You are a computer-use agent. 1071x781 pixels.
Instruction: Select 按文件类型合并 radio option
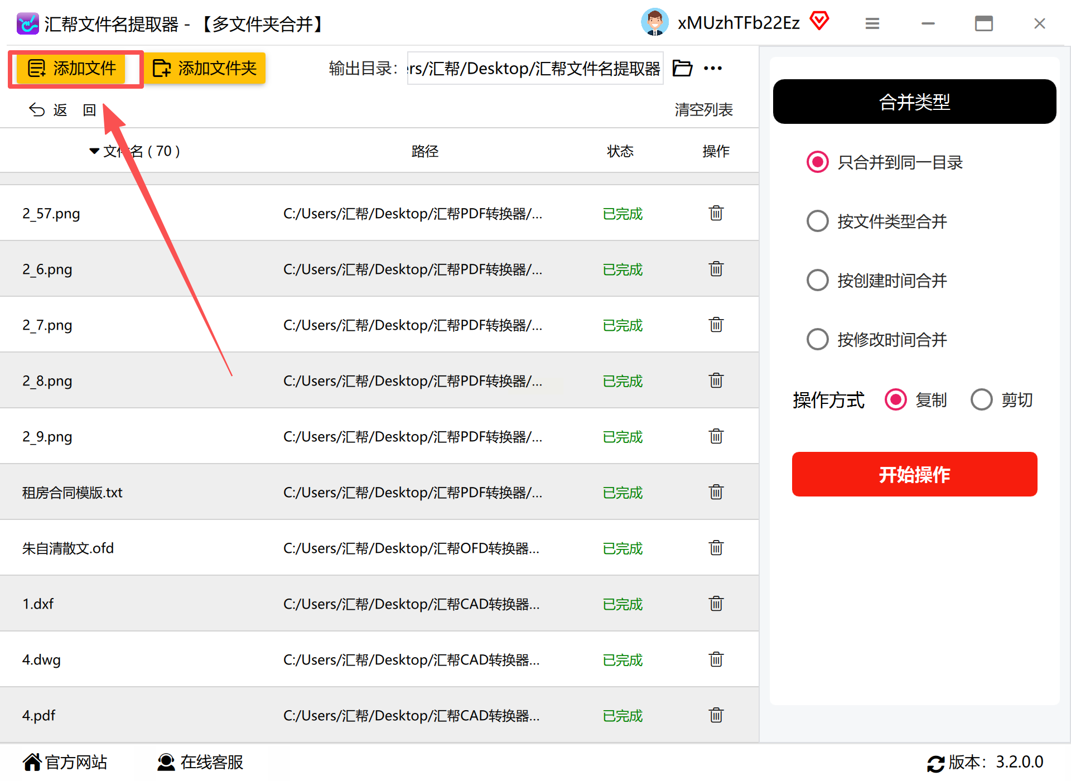pyautogui.click(x=818, y=221)
